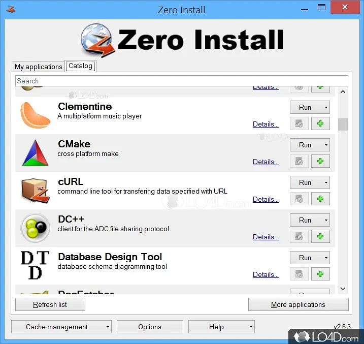Click the cURL app name text
The height and width of the screenshot is (344, 364).
coord(71,181)
